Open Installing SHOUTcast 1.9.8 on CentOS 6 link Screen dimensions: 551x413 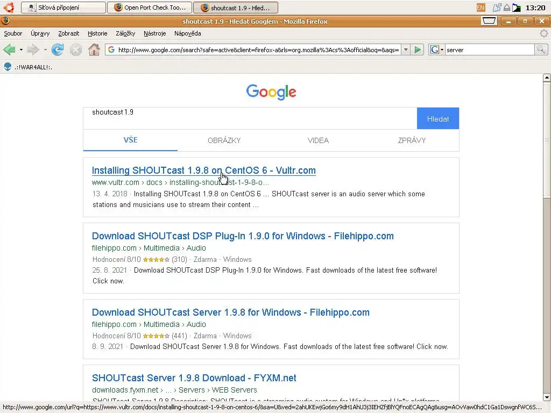(x=203, y=170)
